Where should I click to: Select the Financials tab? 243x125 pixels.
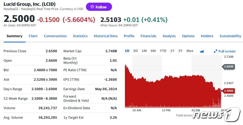[x=148, y=36]
